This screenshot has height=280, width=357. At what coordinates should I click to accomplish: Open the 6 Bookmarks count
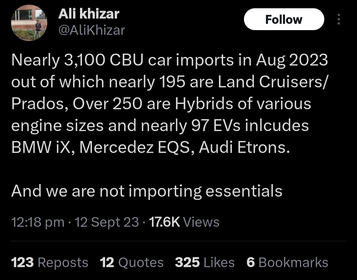tap(287, 262)
